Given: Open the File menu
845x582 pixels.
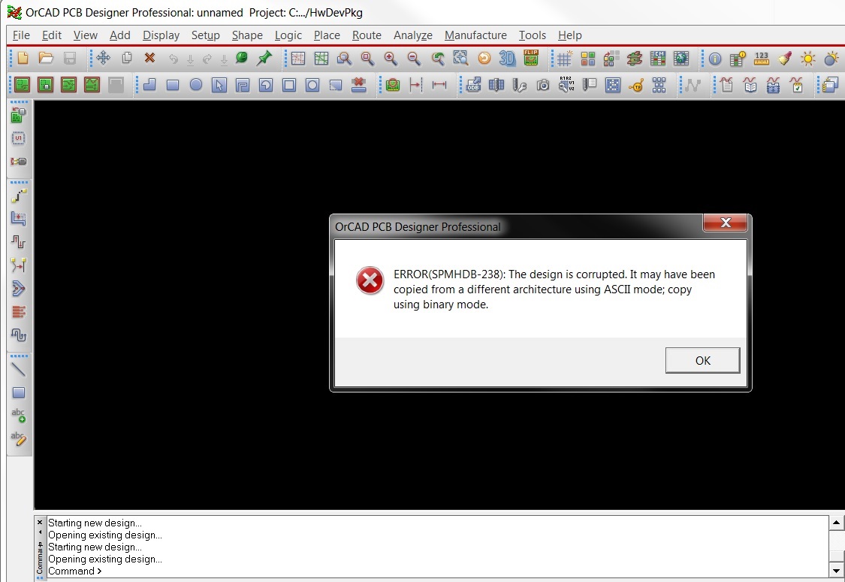Looking at the screenshot, I should pos(21,35).
